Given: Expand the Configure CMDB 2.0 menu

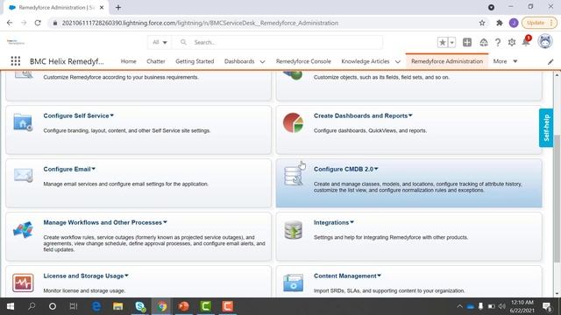Looking at the screenshot, I should pos(376,169).
